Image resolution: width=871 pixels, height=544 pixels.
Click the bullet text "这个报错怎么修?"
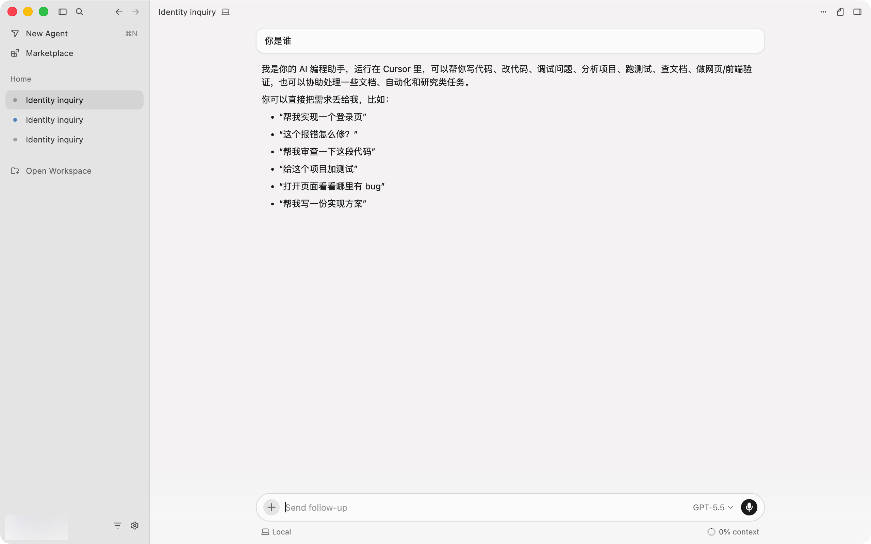[318, 134]
